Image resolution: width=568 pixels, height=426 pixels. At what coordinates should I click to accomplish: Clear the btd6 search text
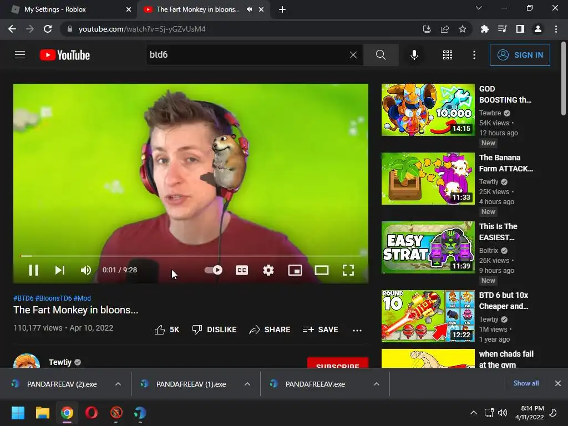(x=353, y=55)
